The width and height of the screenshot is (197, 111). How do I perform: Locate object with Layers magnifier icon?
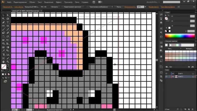[178, 109]
